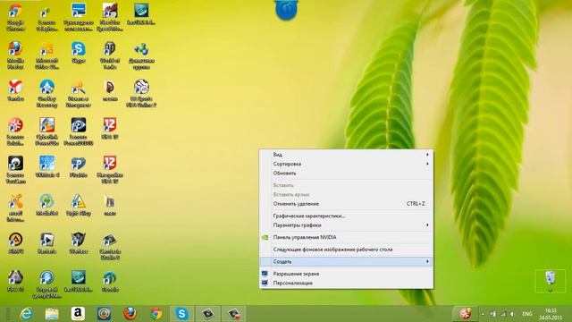Launch Firefox from the taskbar
The height and width of the screenshot is (322, 572).
(x=130, y=314)
